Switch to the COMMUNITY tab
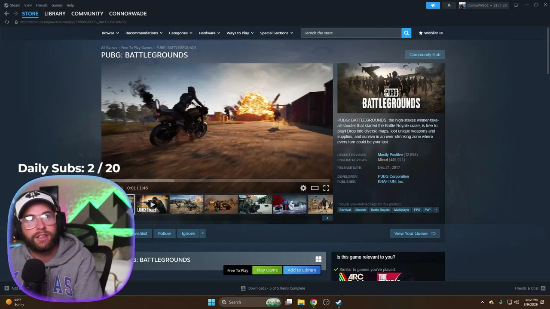This screenshot has width=550, height=309. click(87, 14)
